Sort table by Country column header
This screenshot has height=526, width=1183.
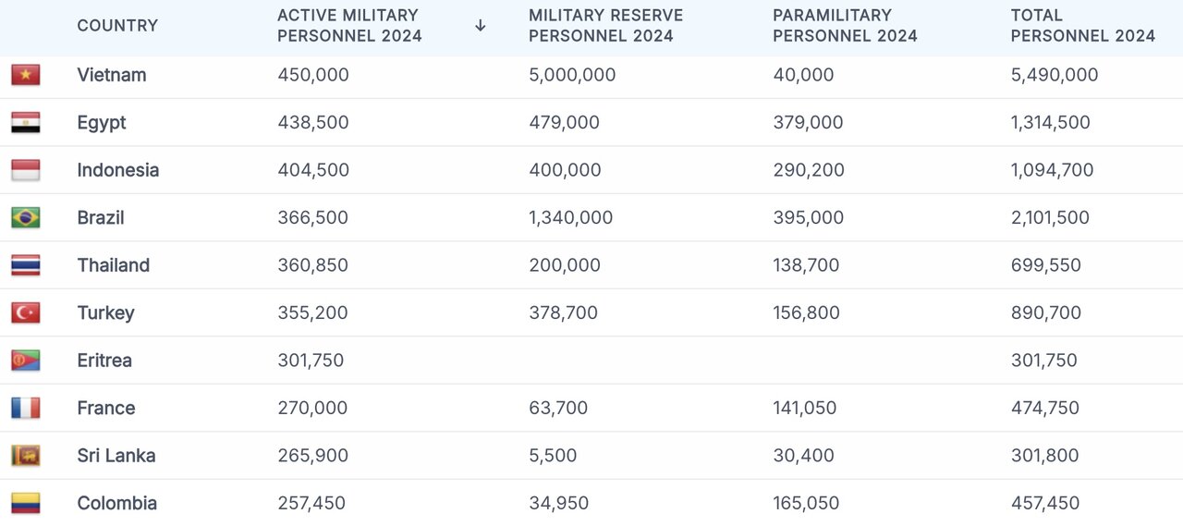tap(117, 26)
